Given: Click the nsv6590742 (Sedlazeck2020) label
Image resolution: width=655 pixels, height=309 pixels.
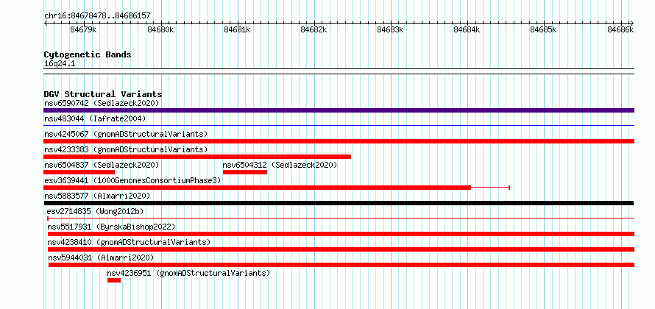Looking at the screenshot, I should pyautogui.click(x=102, y=103).
